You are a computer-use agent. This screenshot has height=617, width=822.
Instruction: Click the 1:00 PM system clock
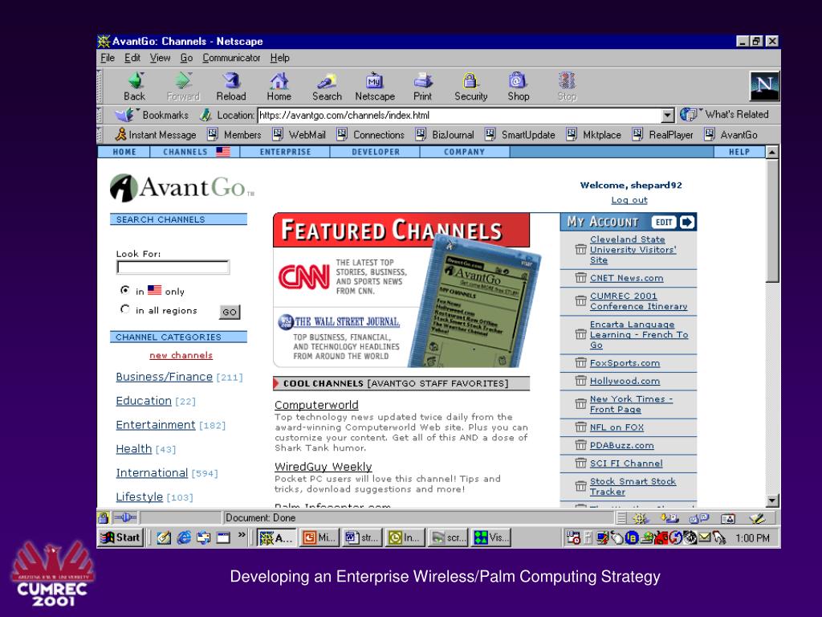[751, 537]
